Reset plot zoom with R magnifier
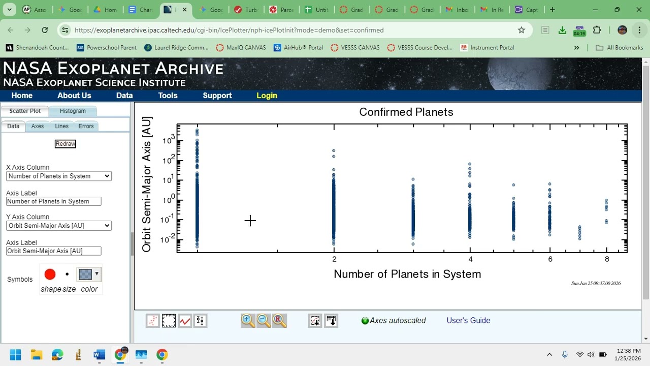The width and height of the screenshot is (650, 366). [x=279, y=321]
